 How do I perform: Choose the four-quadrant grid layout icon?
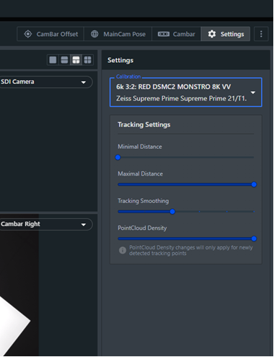coord(87,60)
